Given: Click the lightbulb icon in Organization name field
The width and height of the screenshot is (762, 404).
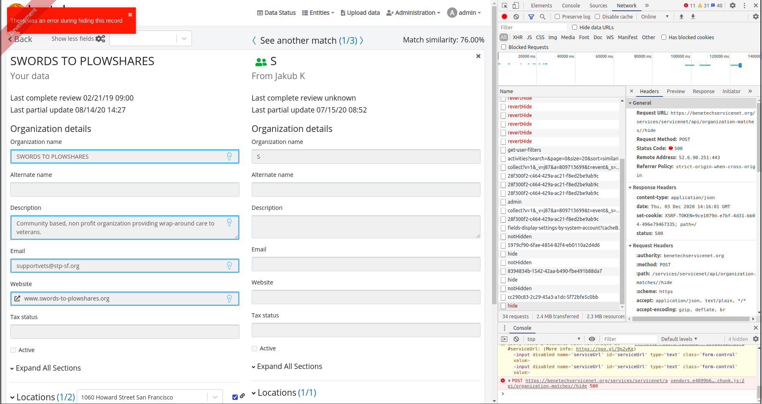Looking at the screenshot, I should click(x=230, y=157).
